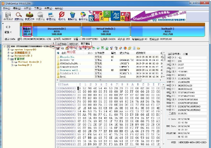This screenshot has width=211, height=148.
Task: Click the floppy save icon in sector editor toolbar
Action: tap(58, 48)
